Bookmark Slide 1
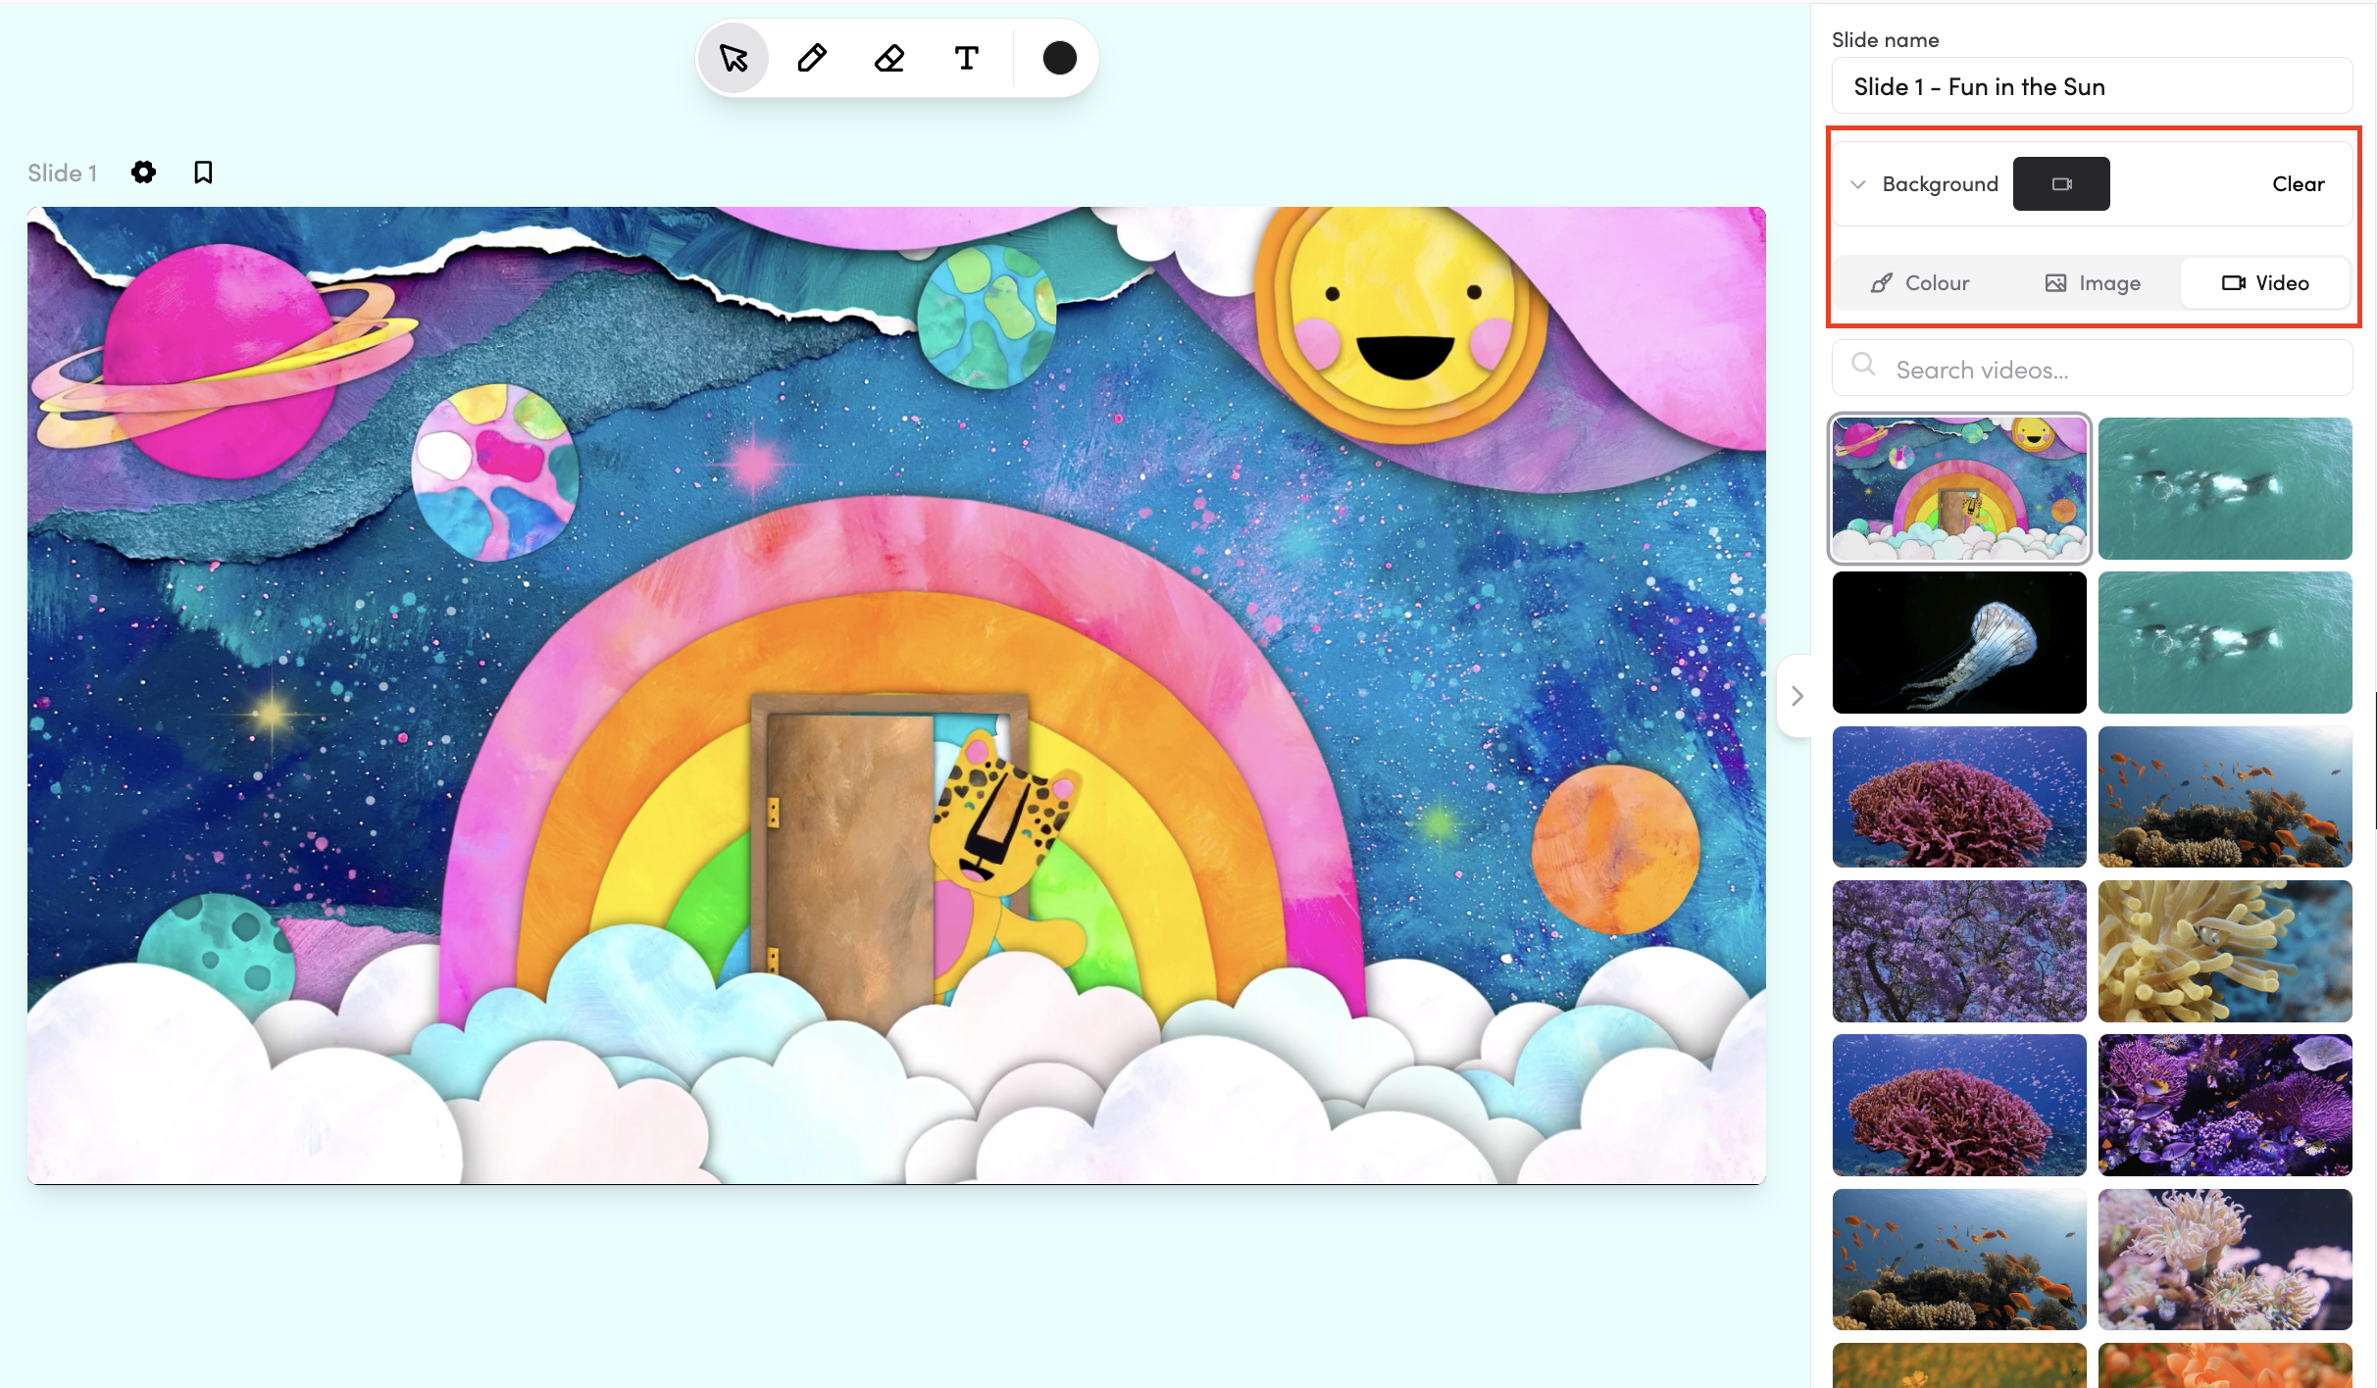The width and height of the screenshot is (2377, 1388). [203, 173]
